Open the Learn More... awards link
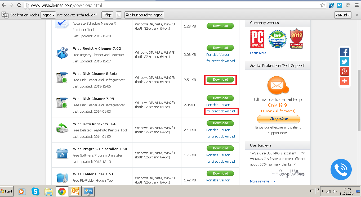The image size is (361, 197). 260,53
